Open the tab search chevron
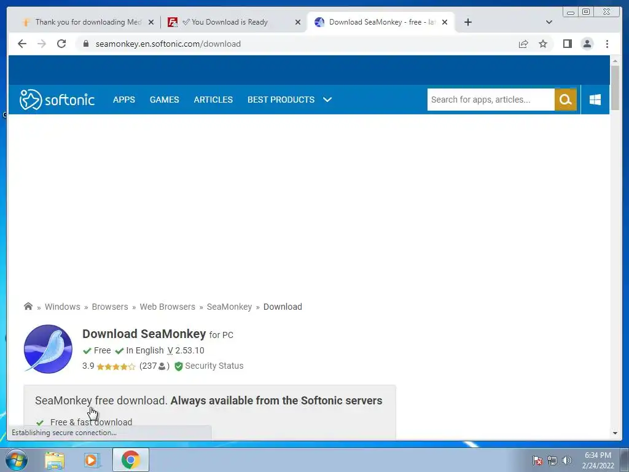The image size is (629, 472). (x=549, y=22)
